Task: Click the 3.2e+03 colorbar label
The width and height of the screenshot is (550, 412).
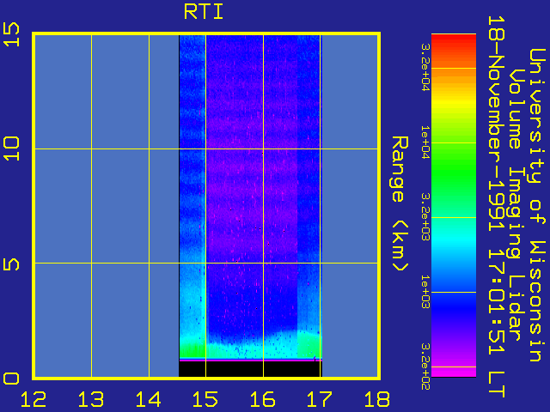Action: [x=425, y=217]
